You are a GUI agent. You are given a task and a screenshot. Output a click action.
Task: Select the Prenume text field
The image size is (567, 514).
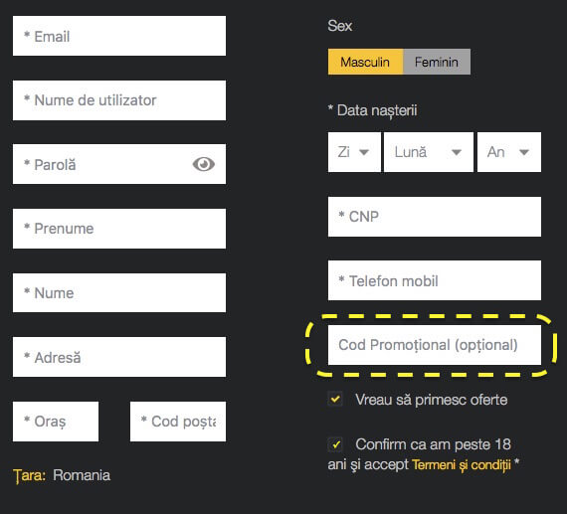[x=119, y=229]
